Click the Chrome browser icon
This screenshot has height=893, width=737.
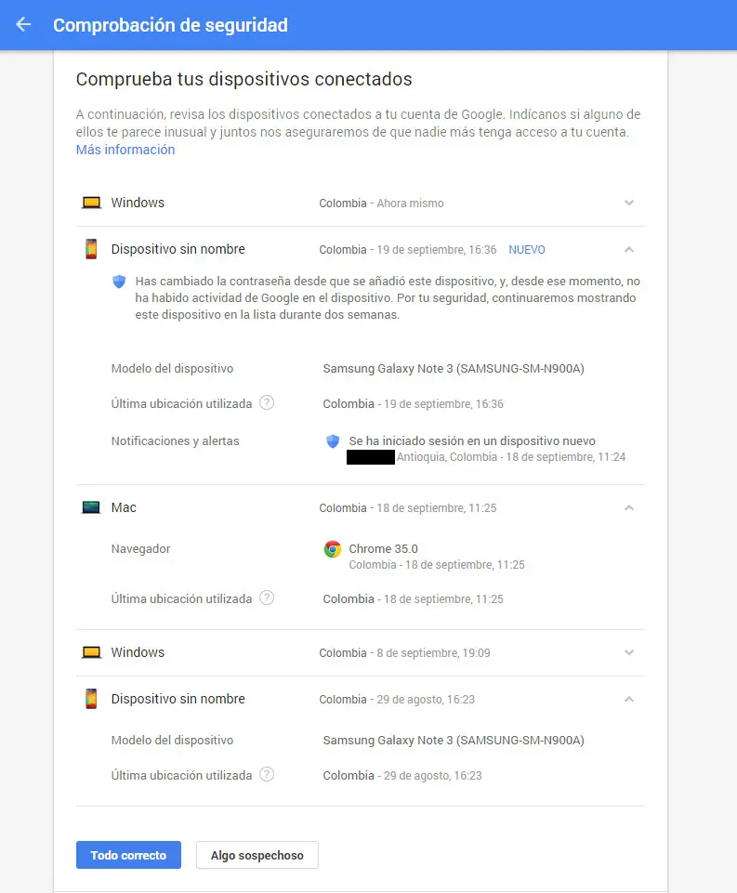[x=333, y=549]
